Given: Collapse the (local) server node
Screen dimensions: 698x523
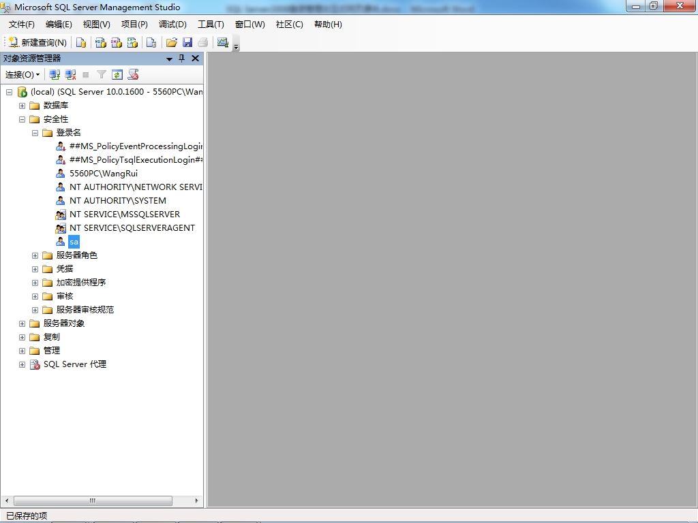Looking at the screenshot, I should click(9, 92).
